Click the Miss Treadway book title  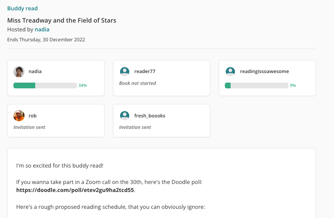pyautogui.click(x=62, y=20)
